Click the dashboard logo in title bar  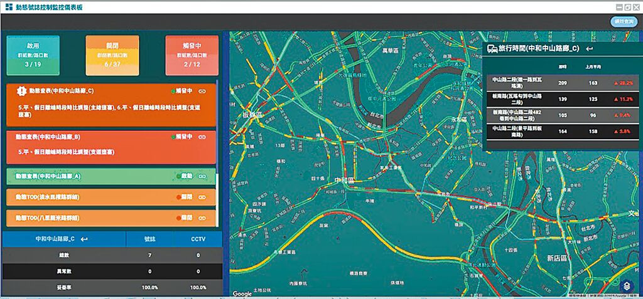8,6
